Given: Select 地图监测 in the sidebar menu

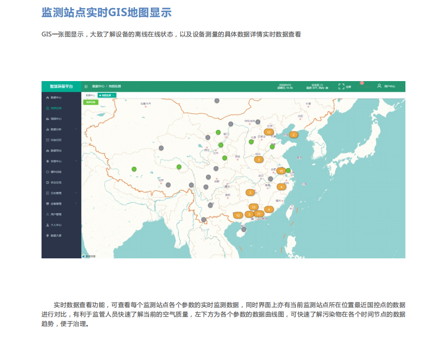Looking at the screenshot, I should 55,108.
